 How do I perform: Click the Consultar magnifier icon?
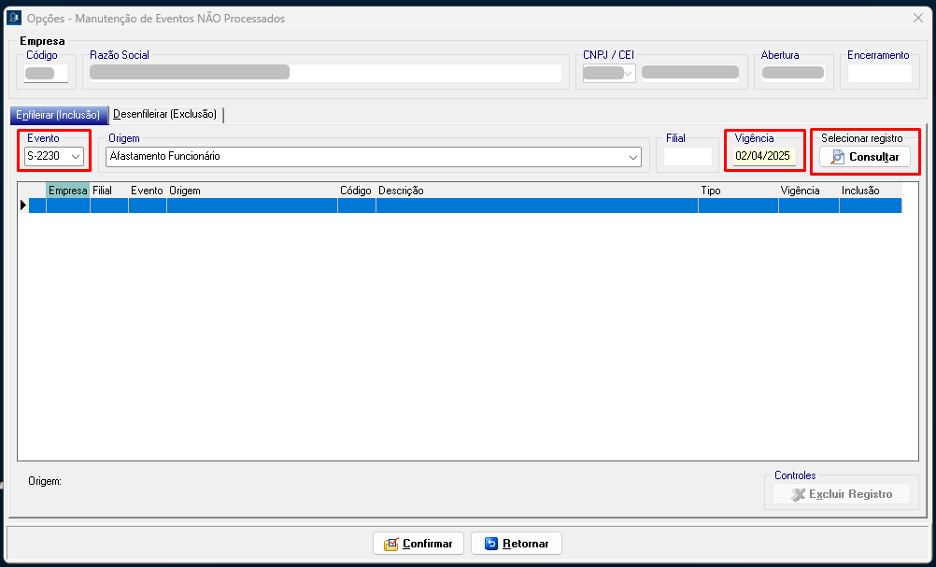click(x=838, y=157)
